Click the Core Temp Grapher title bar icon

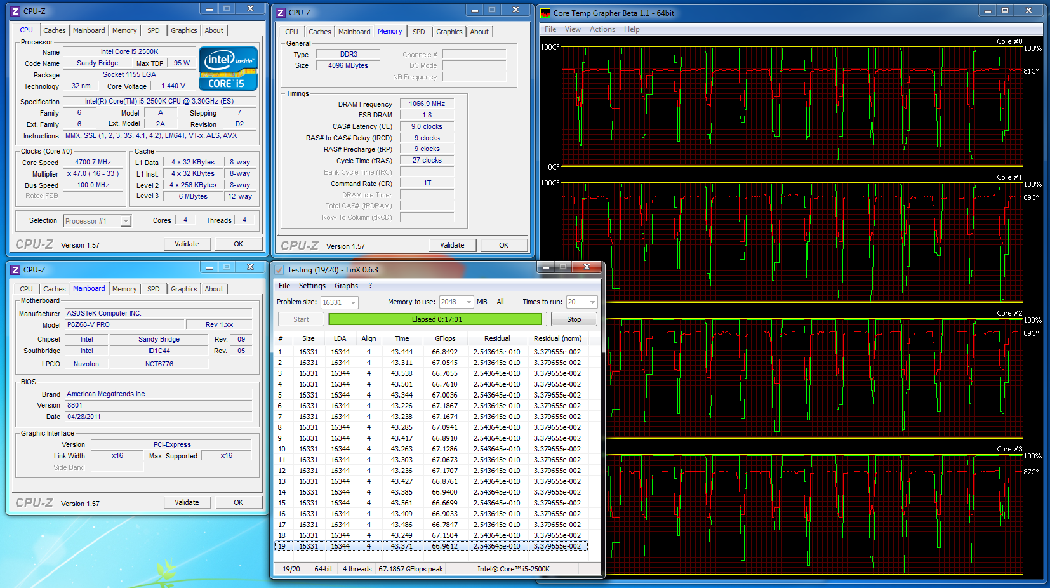pyautogui.click(x=545, y=13)
